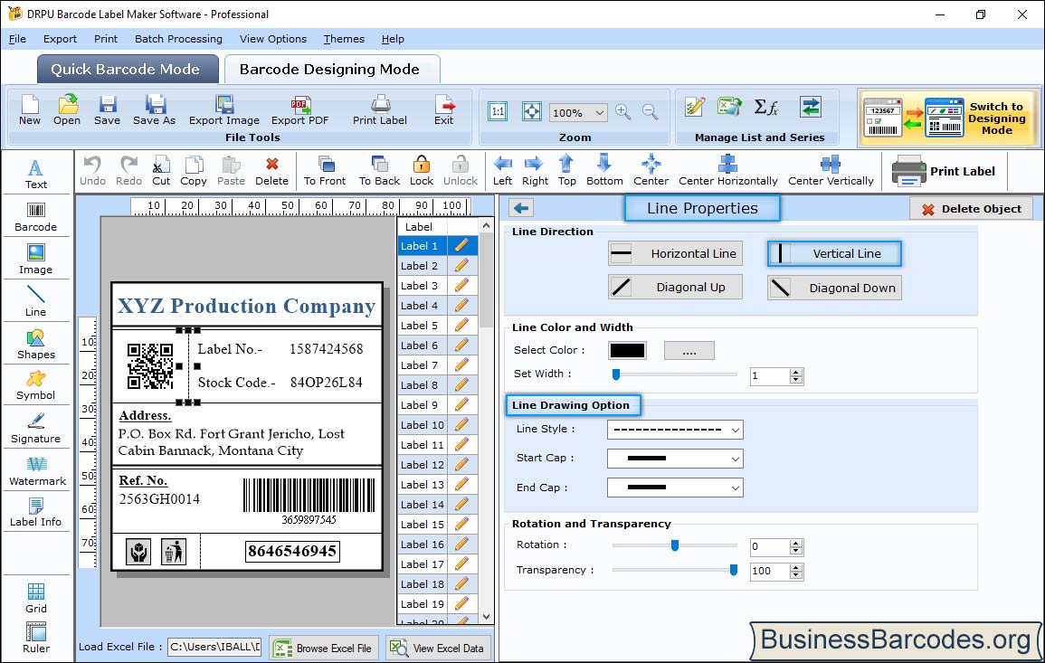Undo the last action

[x=92, y=171]
